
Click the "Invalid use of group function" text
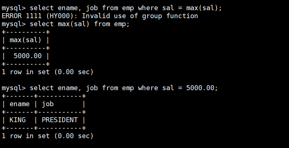140,16
